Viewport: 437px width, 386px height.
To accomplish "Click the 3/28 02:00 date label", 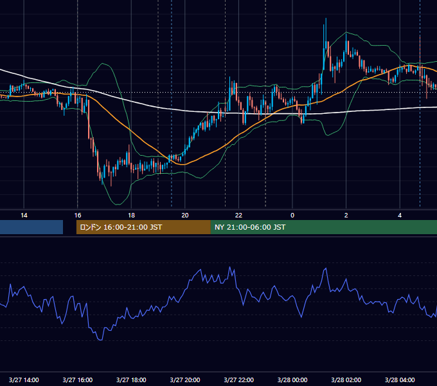I will (346, 380).
